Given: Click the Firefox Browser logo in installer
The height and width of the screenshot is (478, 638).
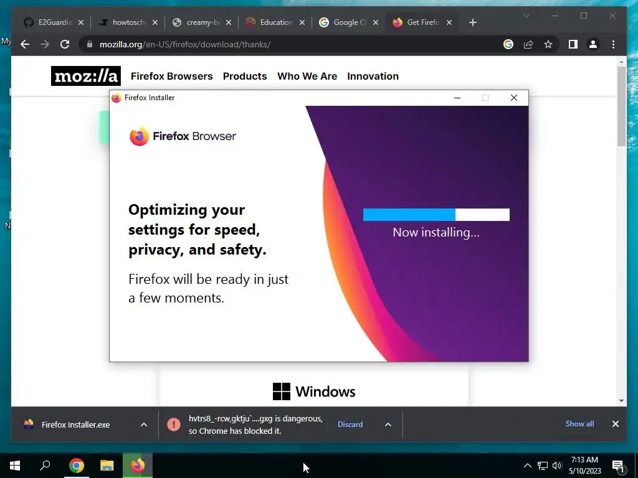Looking at the screenshot, I should click(183, 136).
